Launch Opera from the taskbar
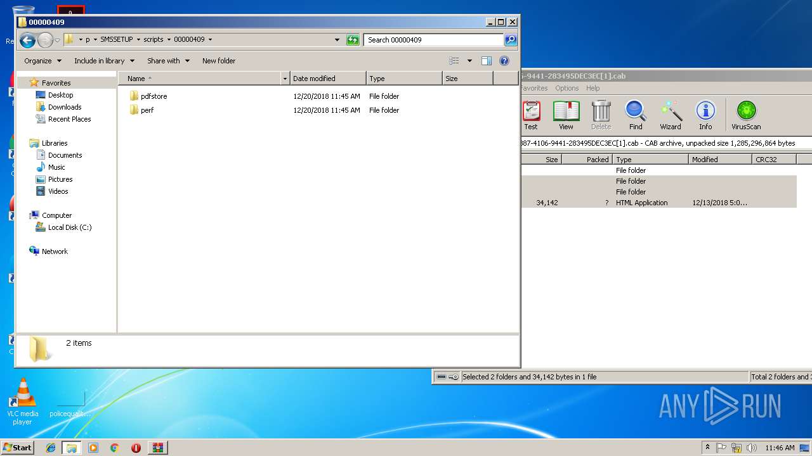The width and height of the screenshot is (812, 456). tap(136, 448)
